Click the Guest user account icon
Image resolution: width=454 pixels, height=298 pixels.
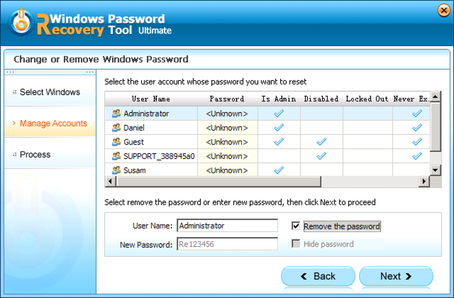[116, 142]
